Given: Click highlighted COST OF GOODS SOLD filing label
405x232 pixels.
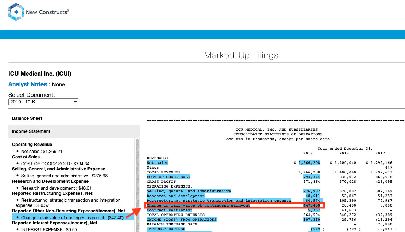Looking at the screenshot, I should tap(168, 177).
